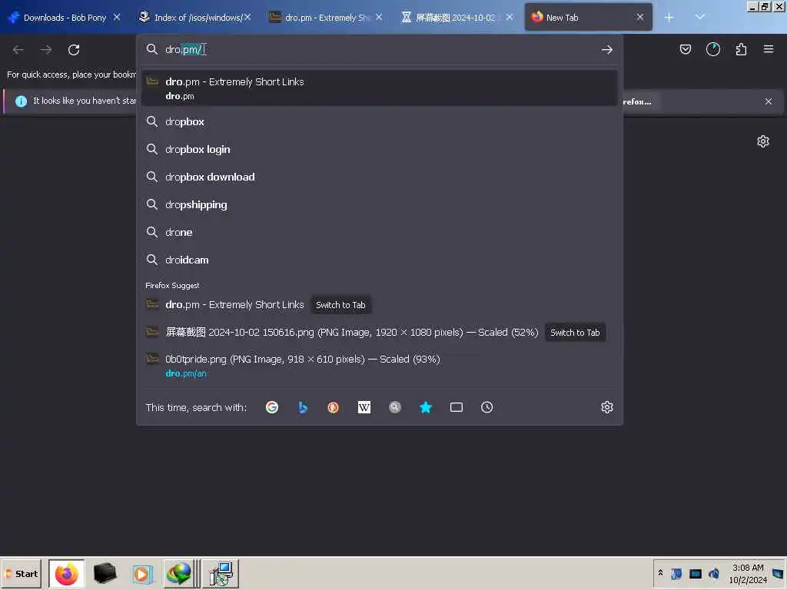Dismiss the notification bar with X

768,101
